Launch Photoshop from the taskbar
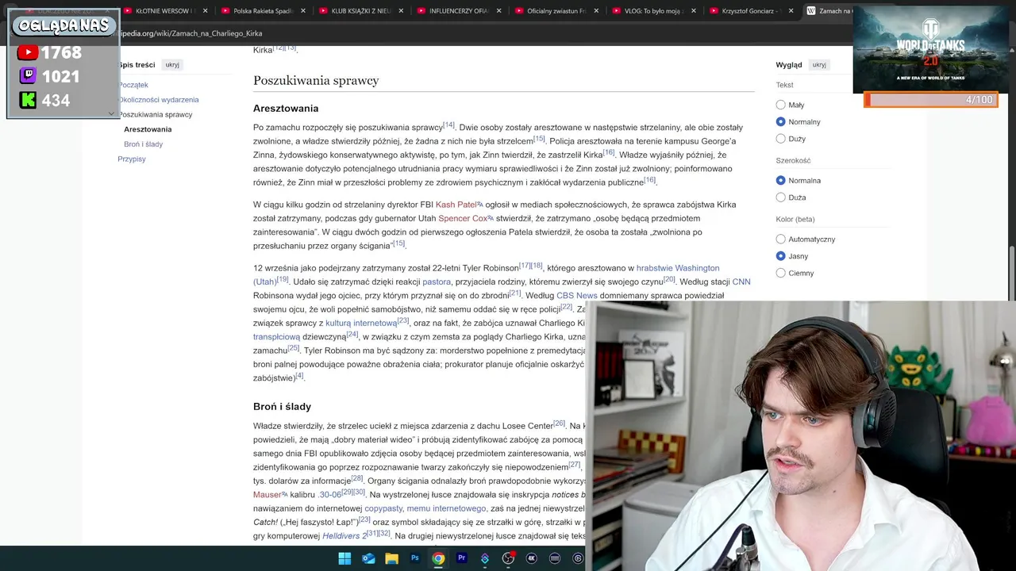Viewport: 1016px width, 571px height. pyautogui.click(x=414, y=558)
